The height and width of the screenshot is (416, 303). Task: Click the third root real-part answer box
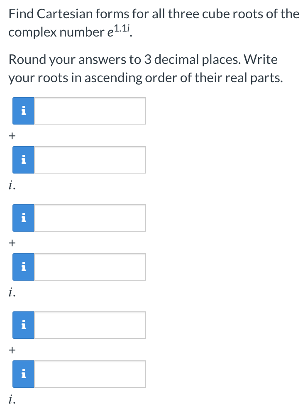[89, 325]
